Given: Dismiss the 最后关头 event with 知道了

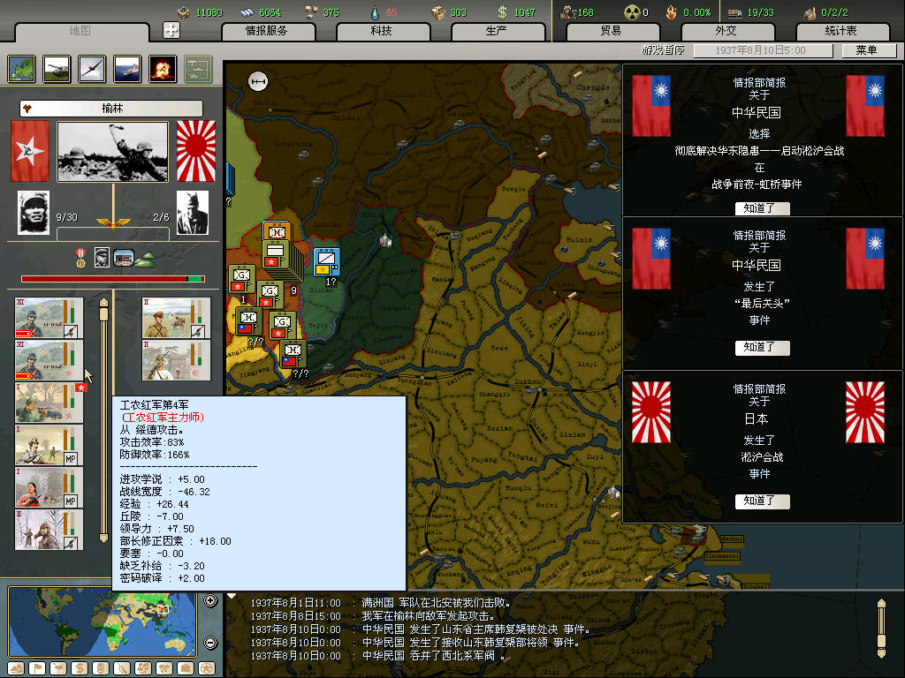Looking at the screenshot, I should (763, 348).
